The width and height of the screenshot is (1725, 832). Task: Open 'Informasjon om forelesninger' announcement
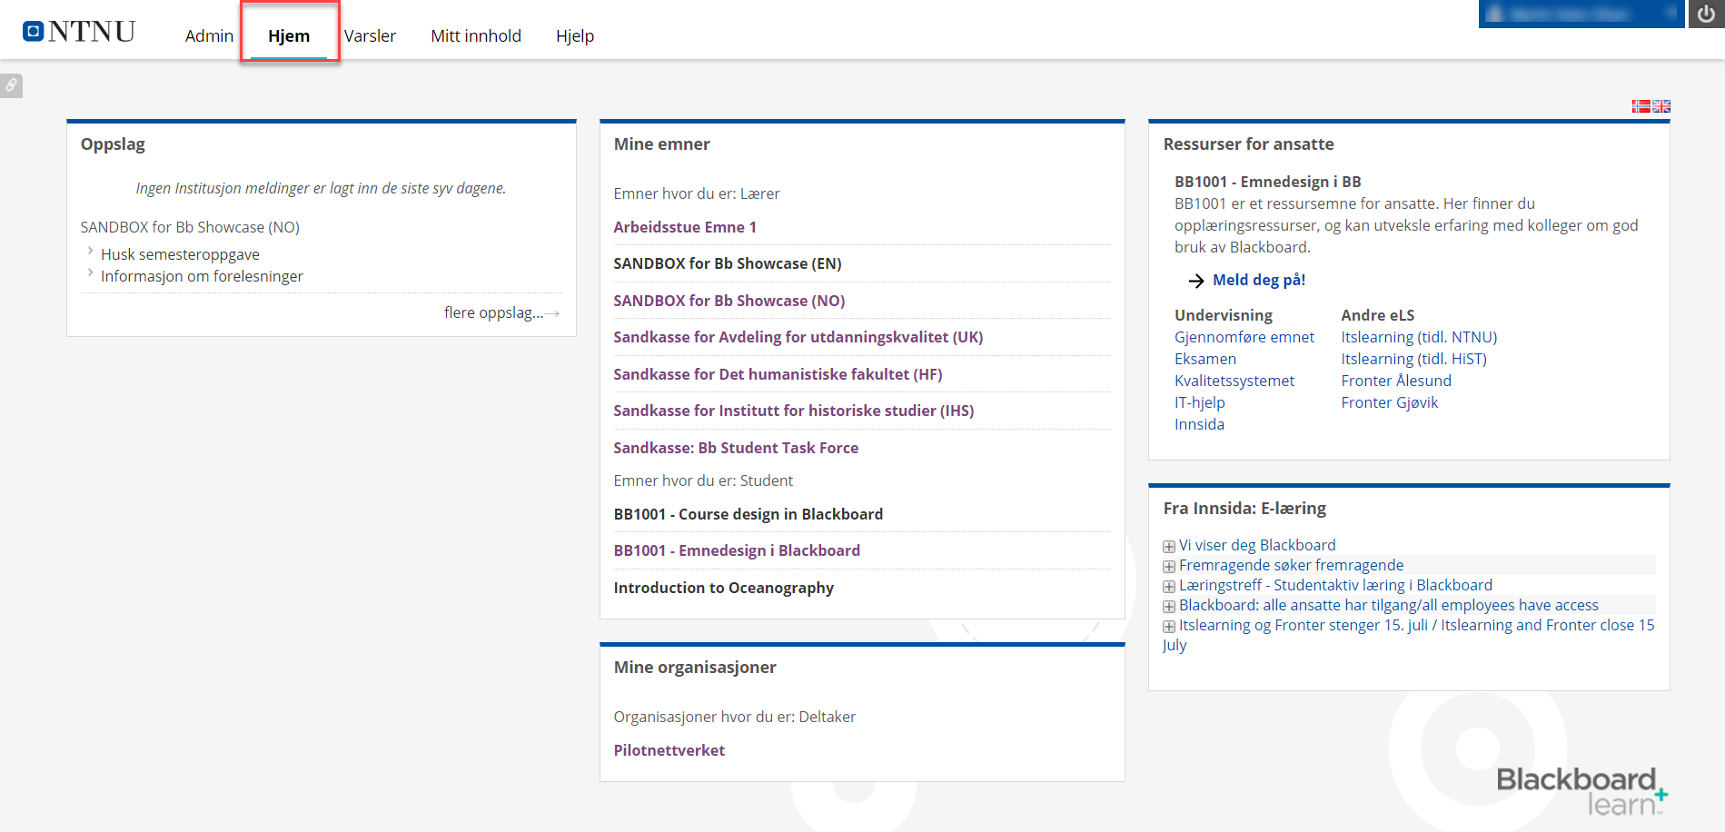pyautogui.click(x=202, y=276)
